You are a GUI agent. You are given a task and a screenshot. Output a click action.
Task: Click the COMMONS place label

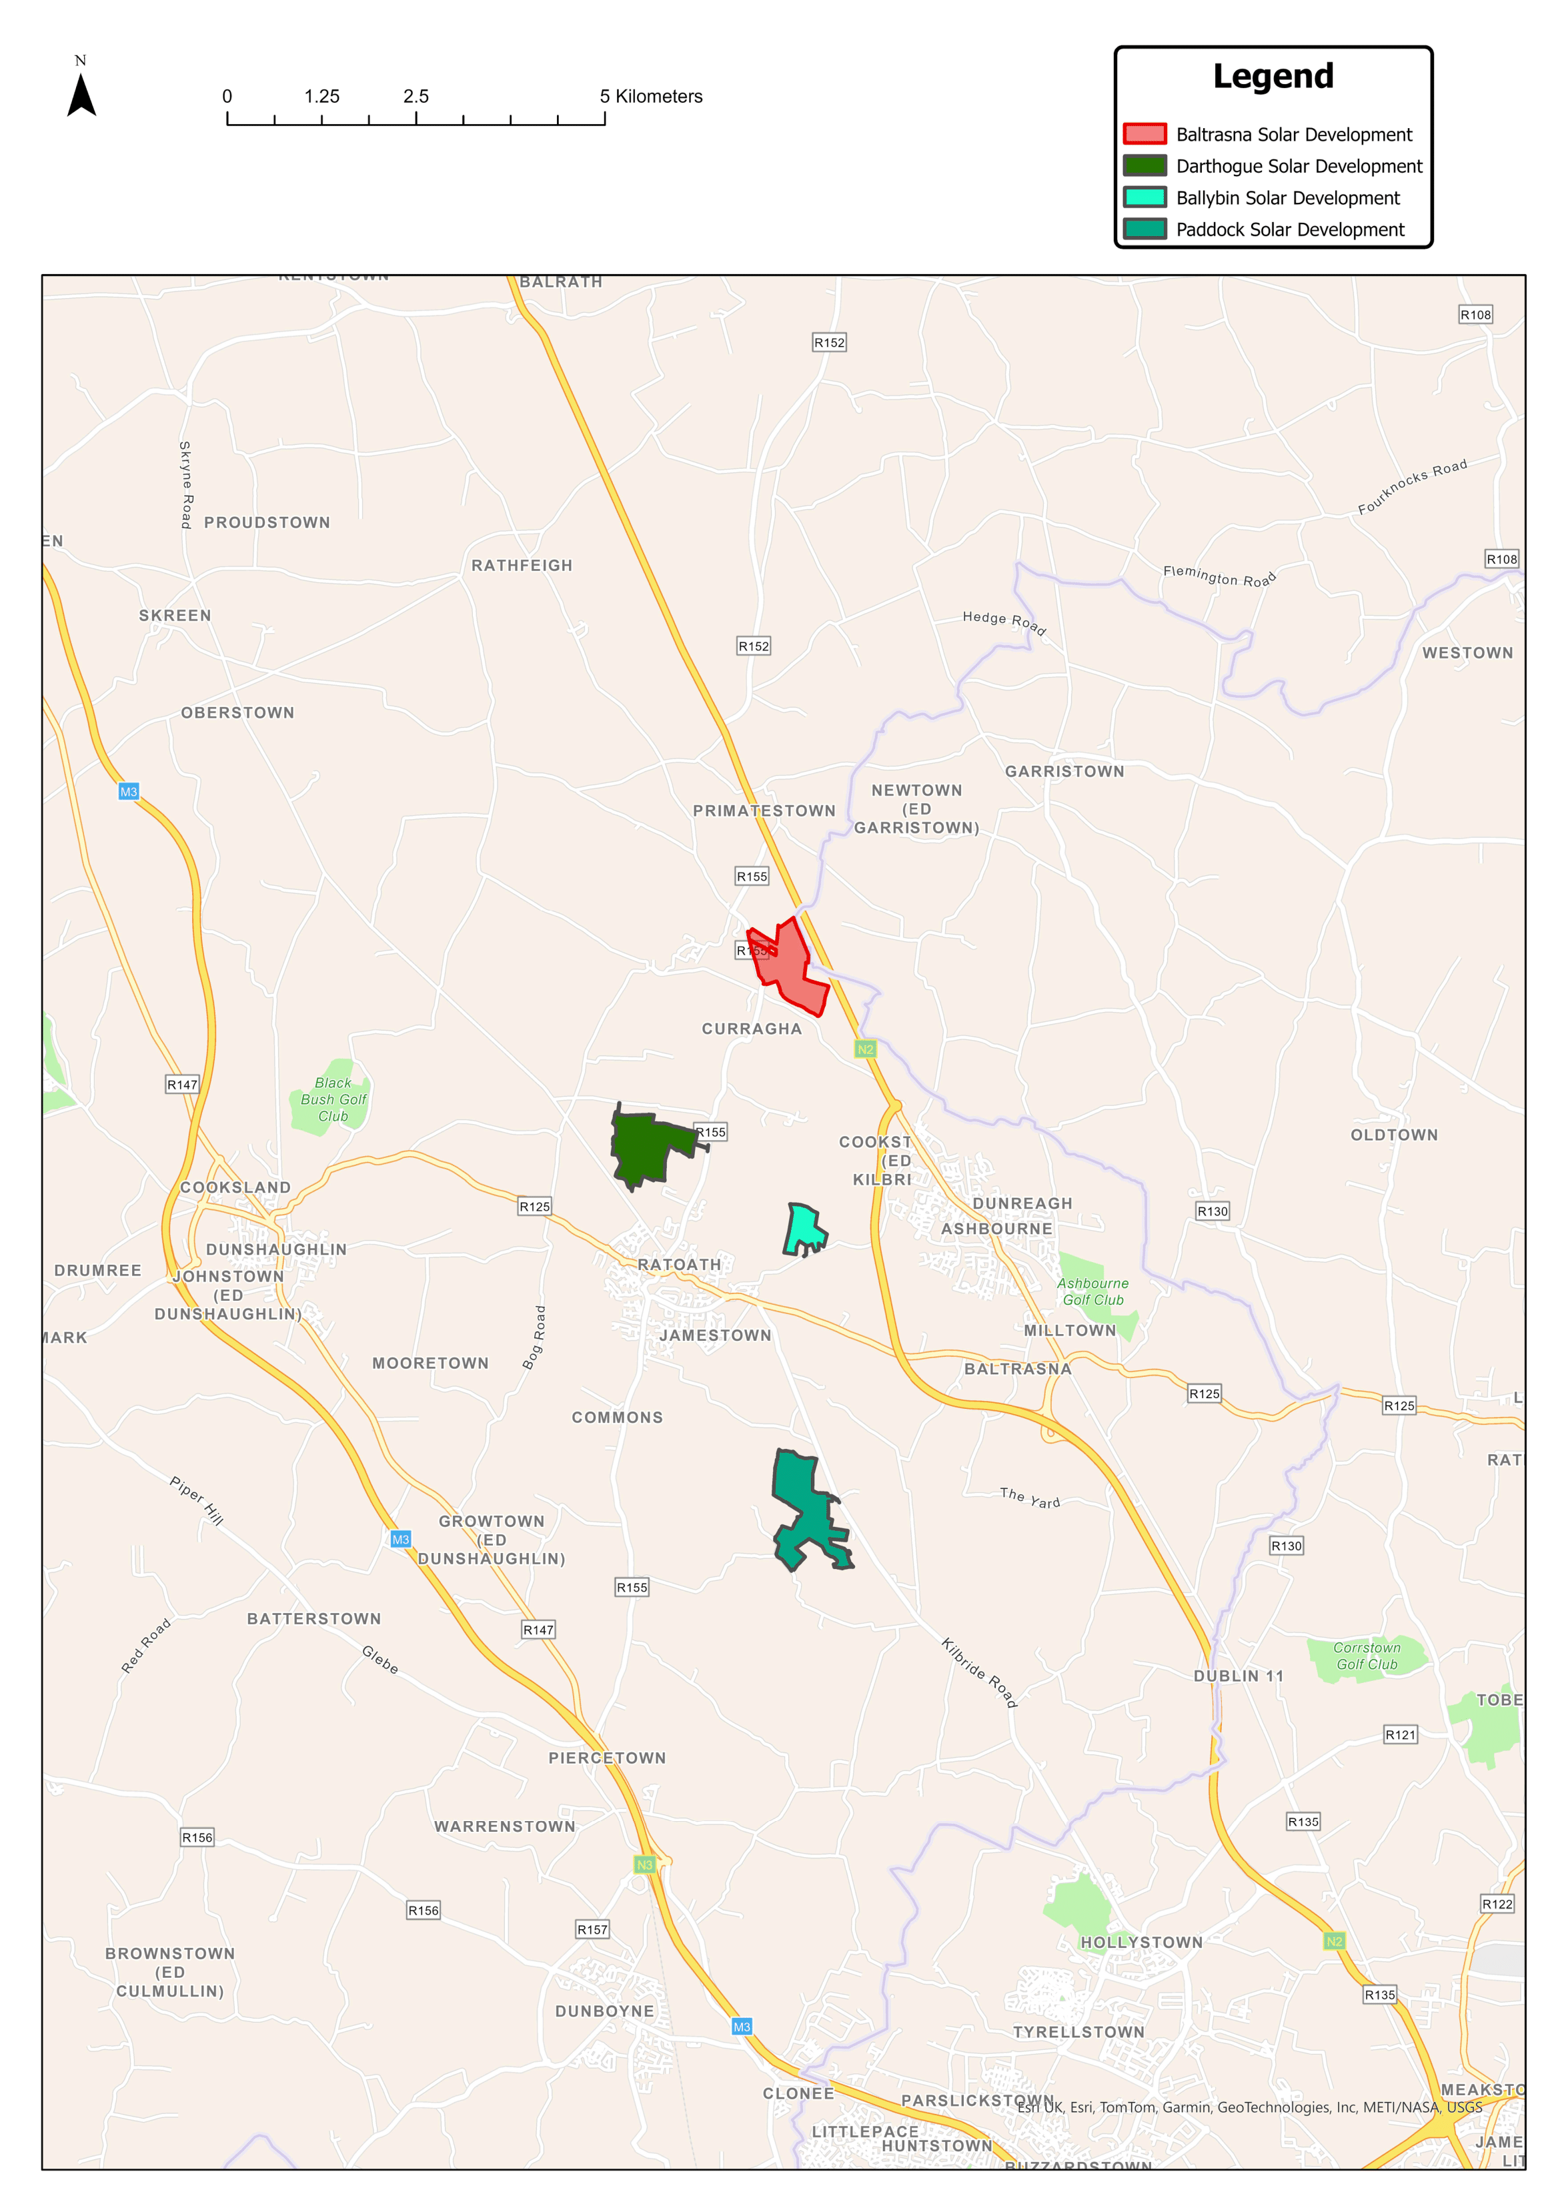coord(618,1418)
